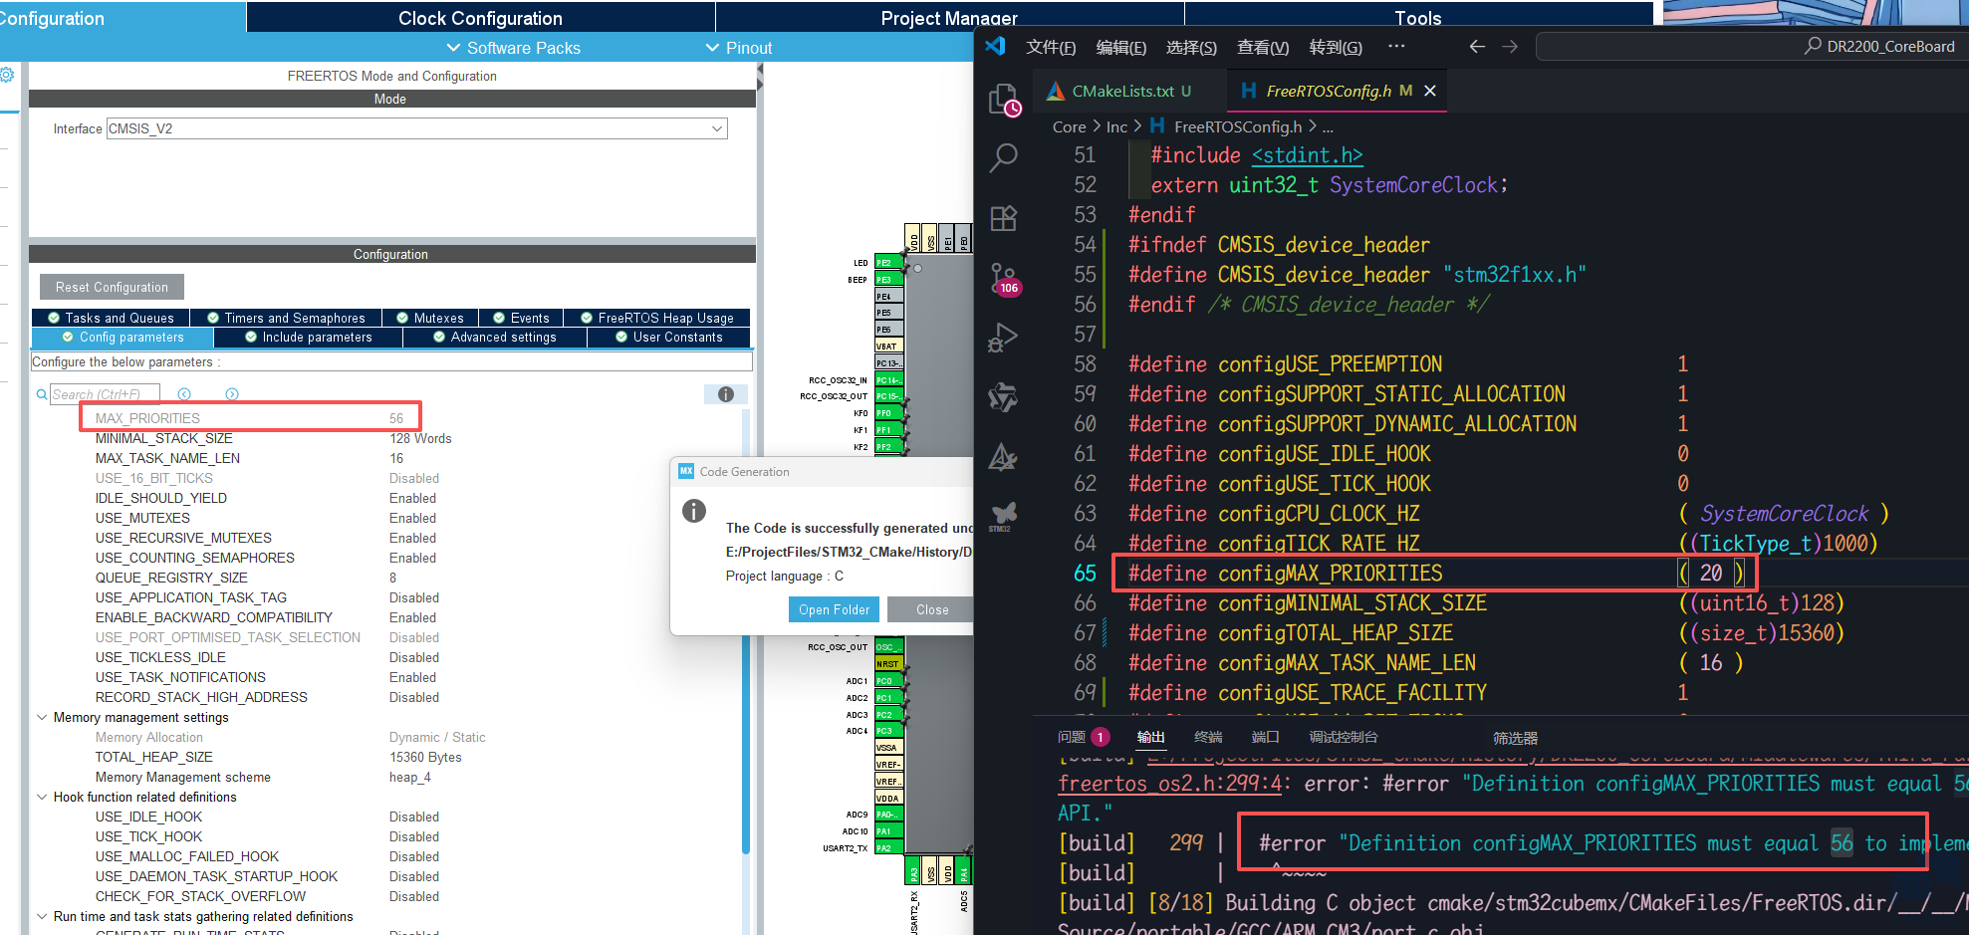Close the FreeRTOSConfig.h editor tab
This screenshot has height=935, width=1969.
point(1430,91)
